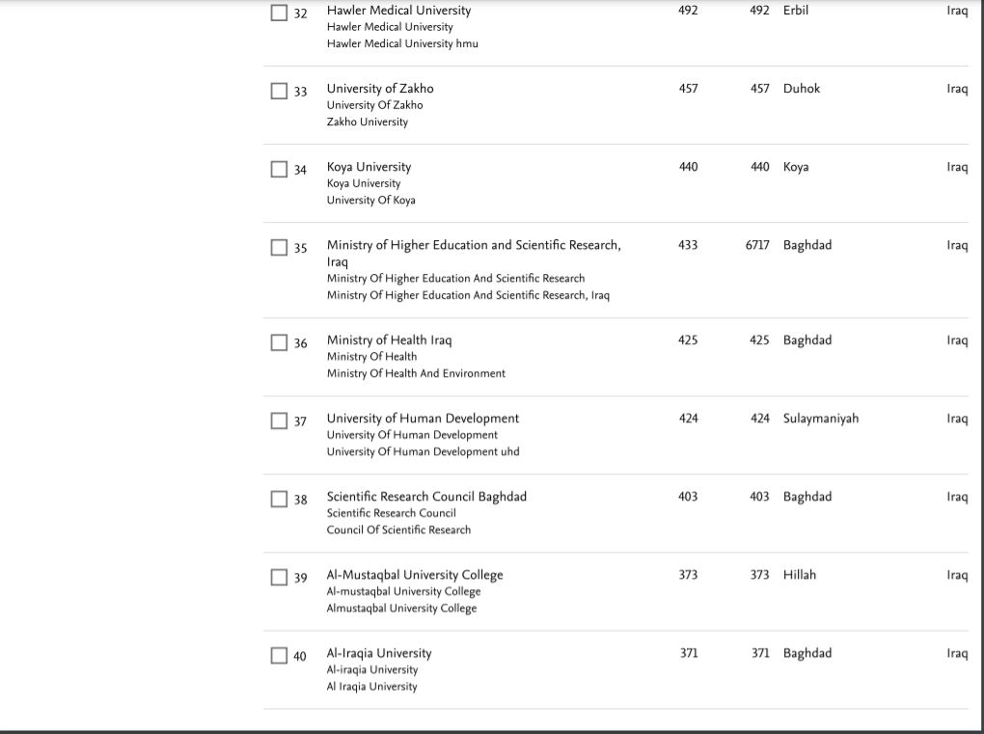Select Scientific Research Council Baghdad checkbox

coord(279,500)
